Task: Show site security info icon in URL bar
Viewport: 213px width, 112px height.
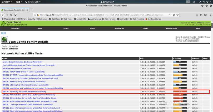Action: click(x=35, y=15)
